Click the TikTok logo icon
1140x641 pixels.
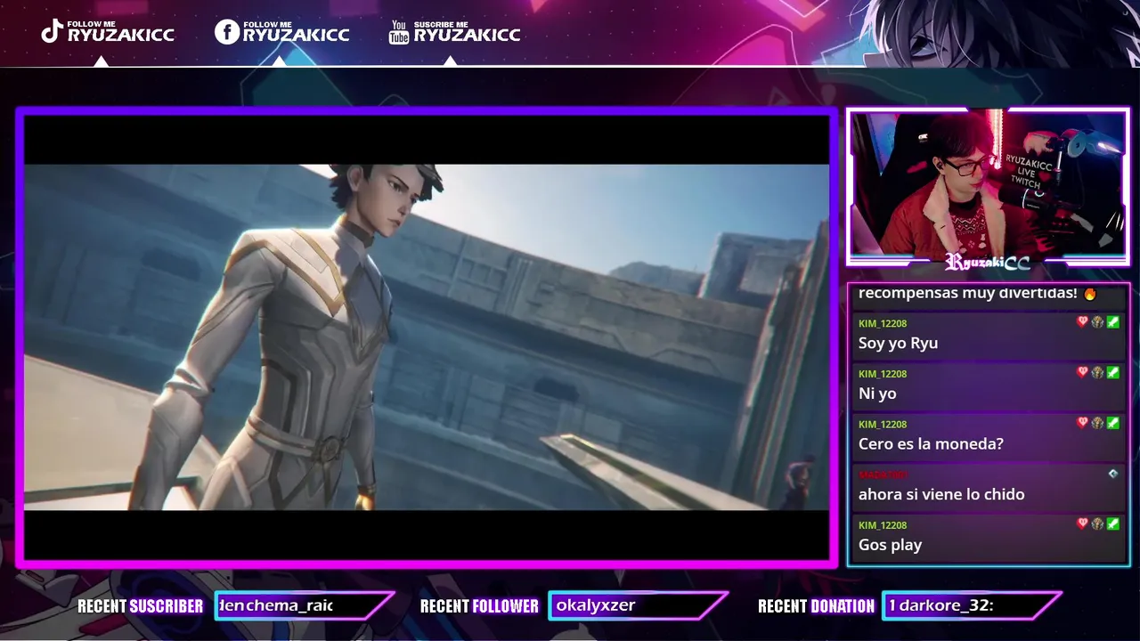click(52, 32)
